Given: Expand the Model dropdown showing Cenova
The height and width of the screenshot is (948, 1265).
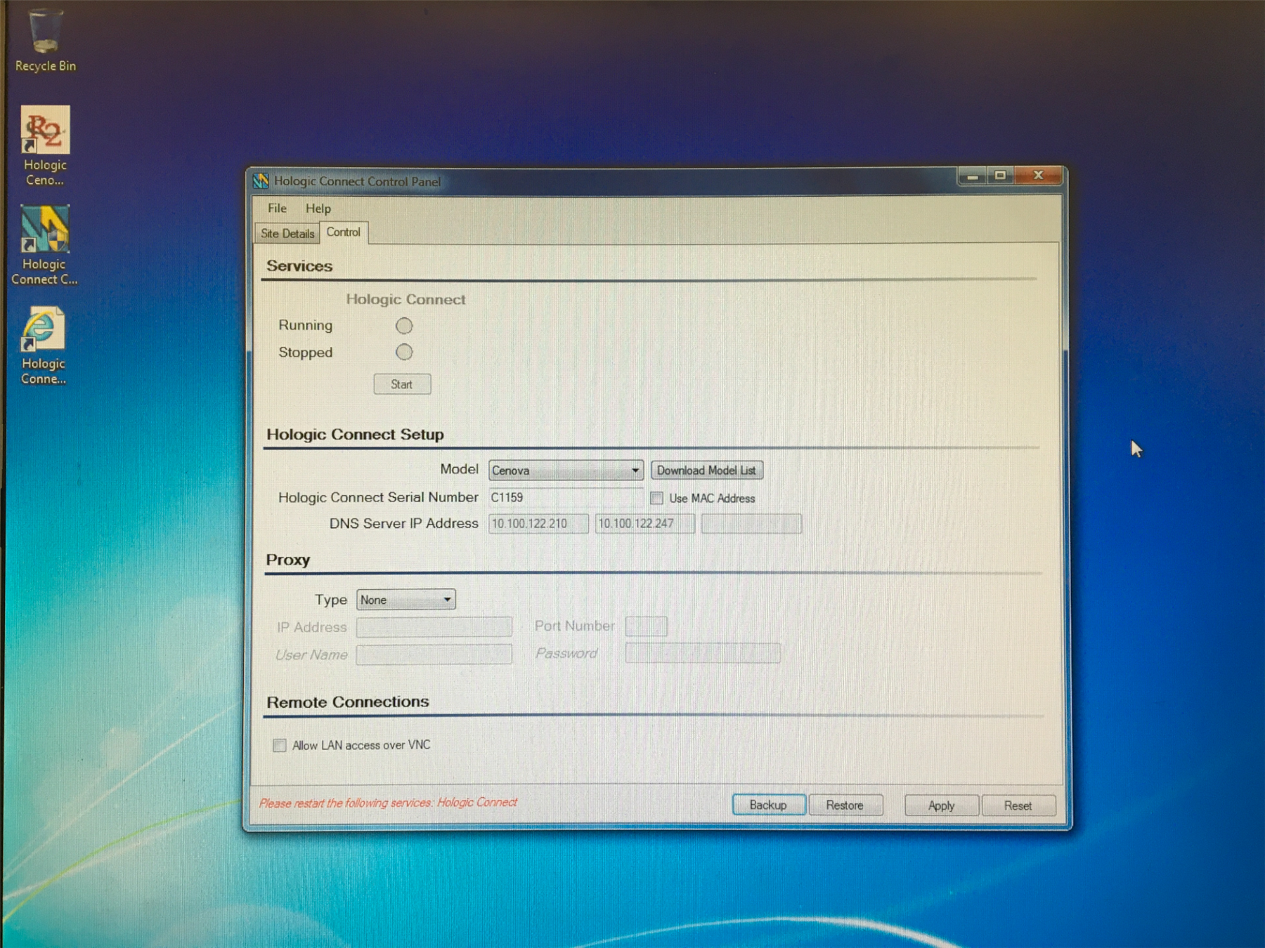Looking at the screenshot, I should pos(566,470).
